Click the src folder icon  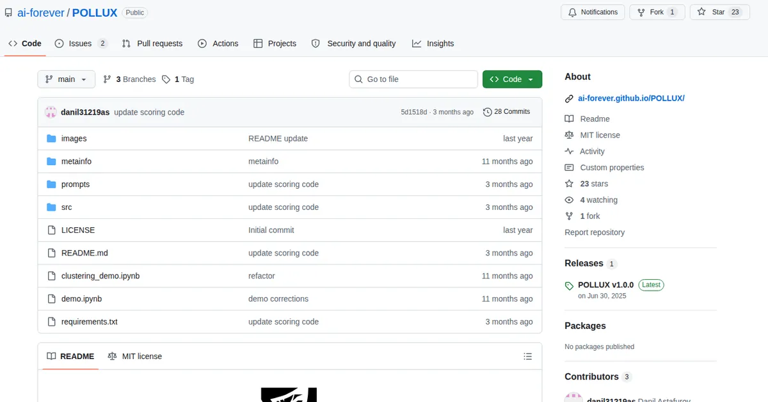(52, 207)
